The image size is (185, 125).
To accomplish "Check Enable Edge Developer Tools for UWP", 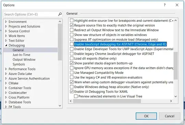I will tap(72, 49).
